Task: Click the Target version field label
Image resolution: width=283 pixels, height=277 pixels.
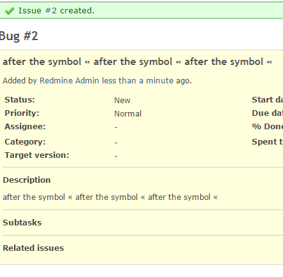Action: pyautogui.click(x=37, y=155)
